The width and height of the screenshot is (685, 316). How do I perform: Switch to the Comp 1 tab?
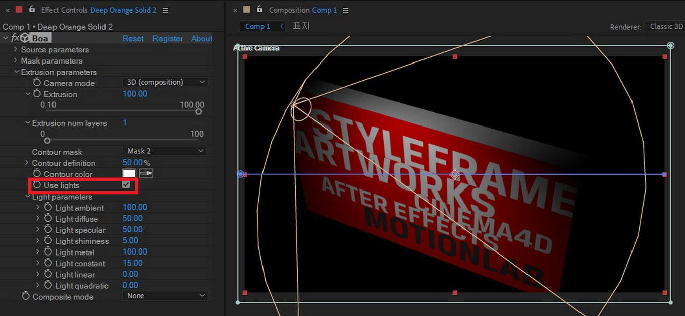tap(257, 26)
